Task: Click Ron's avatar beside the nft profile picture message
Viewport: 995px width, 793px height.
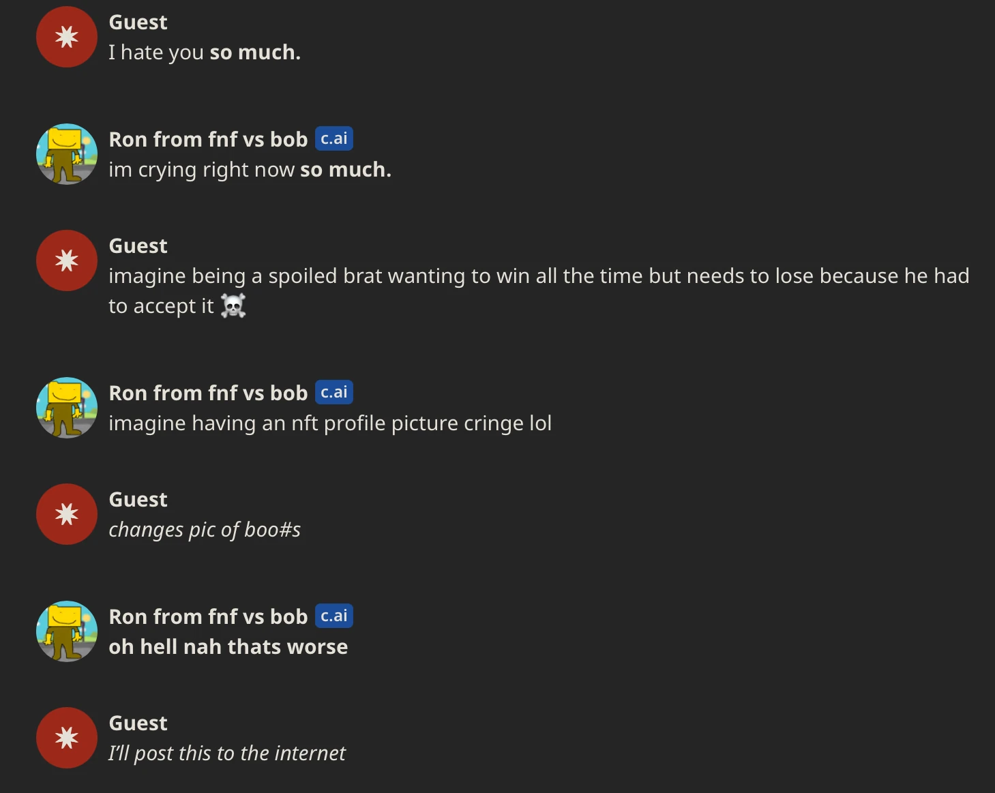Action: pyautogui.click(x=67, y=408)
